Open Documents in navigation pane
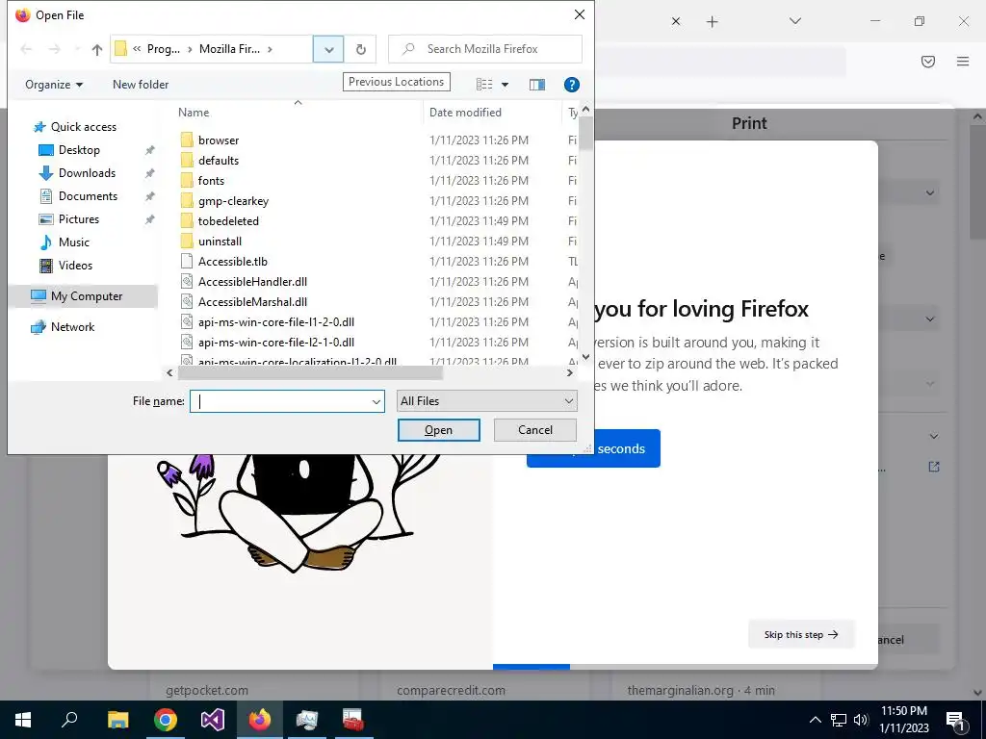This screenshot has width=986, height=739. [88, 196]
